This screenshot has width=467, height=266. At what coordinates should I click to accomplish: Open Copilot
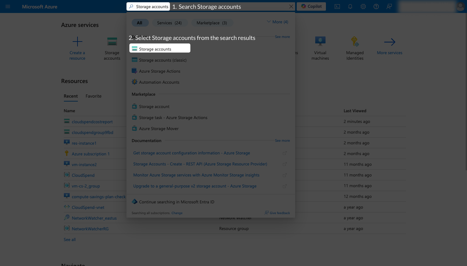tap(311, 6)
